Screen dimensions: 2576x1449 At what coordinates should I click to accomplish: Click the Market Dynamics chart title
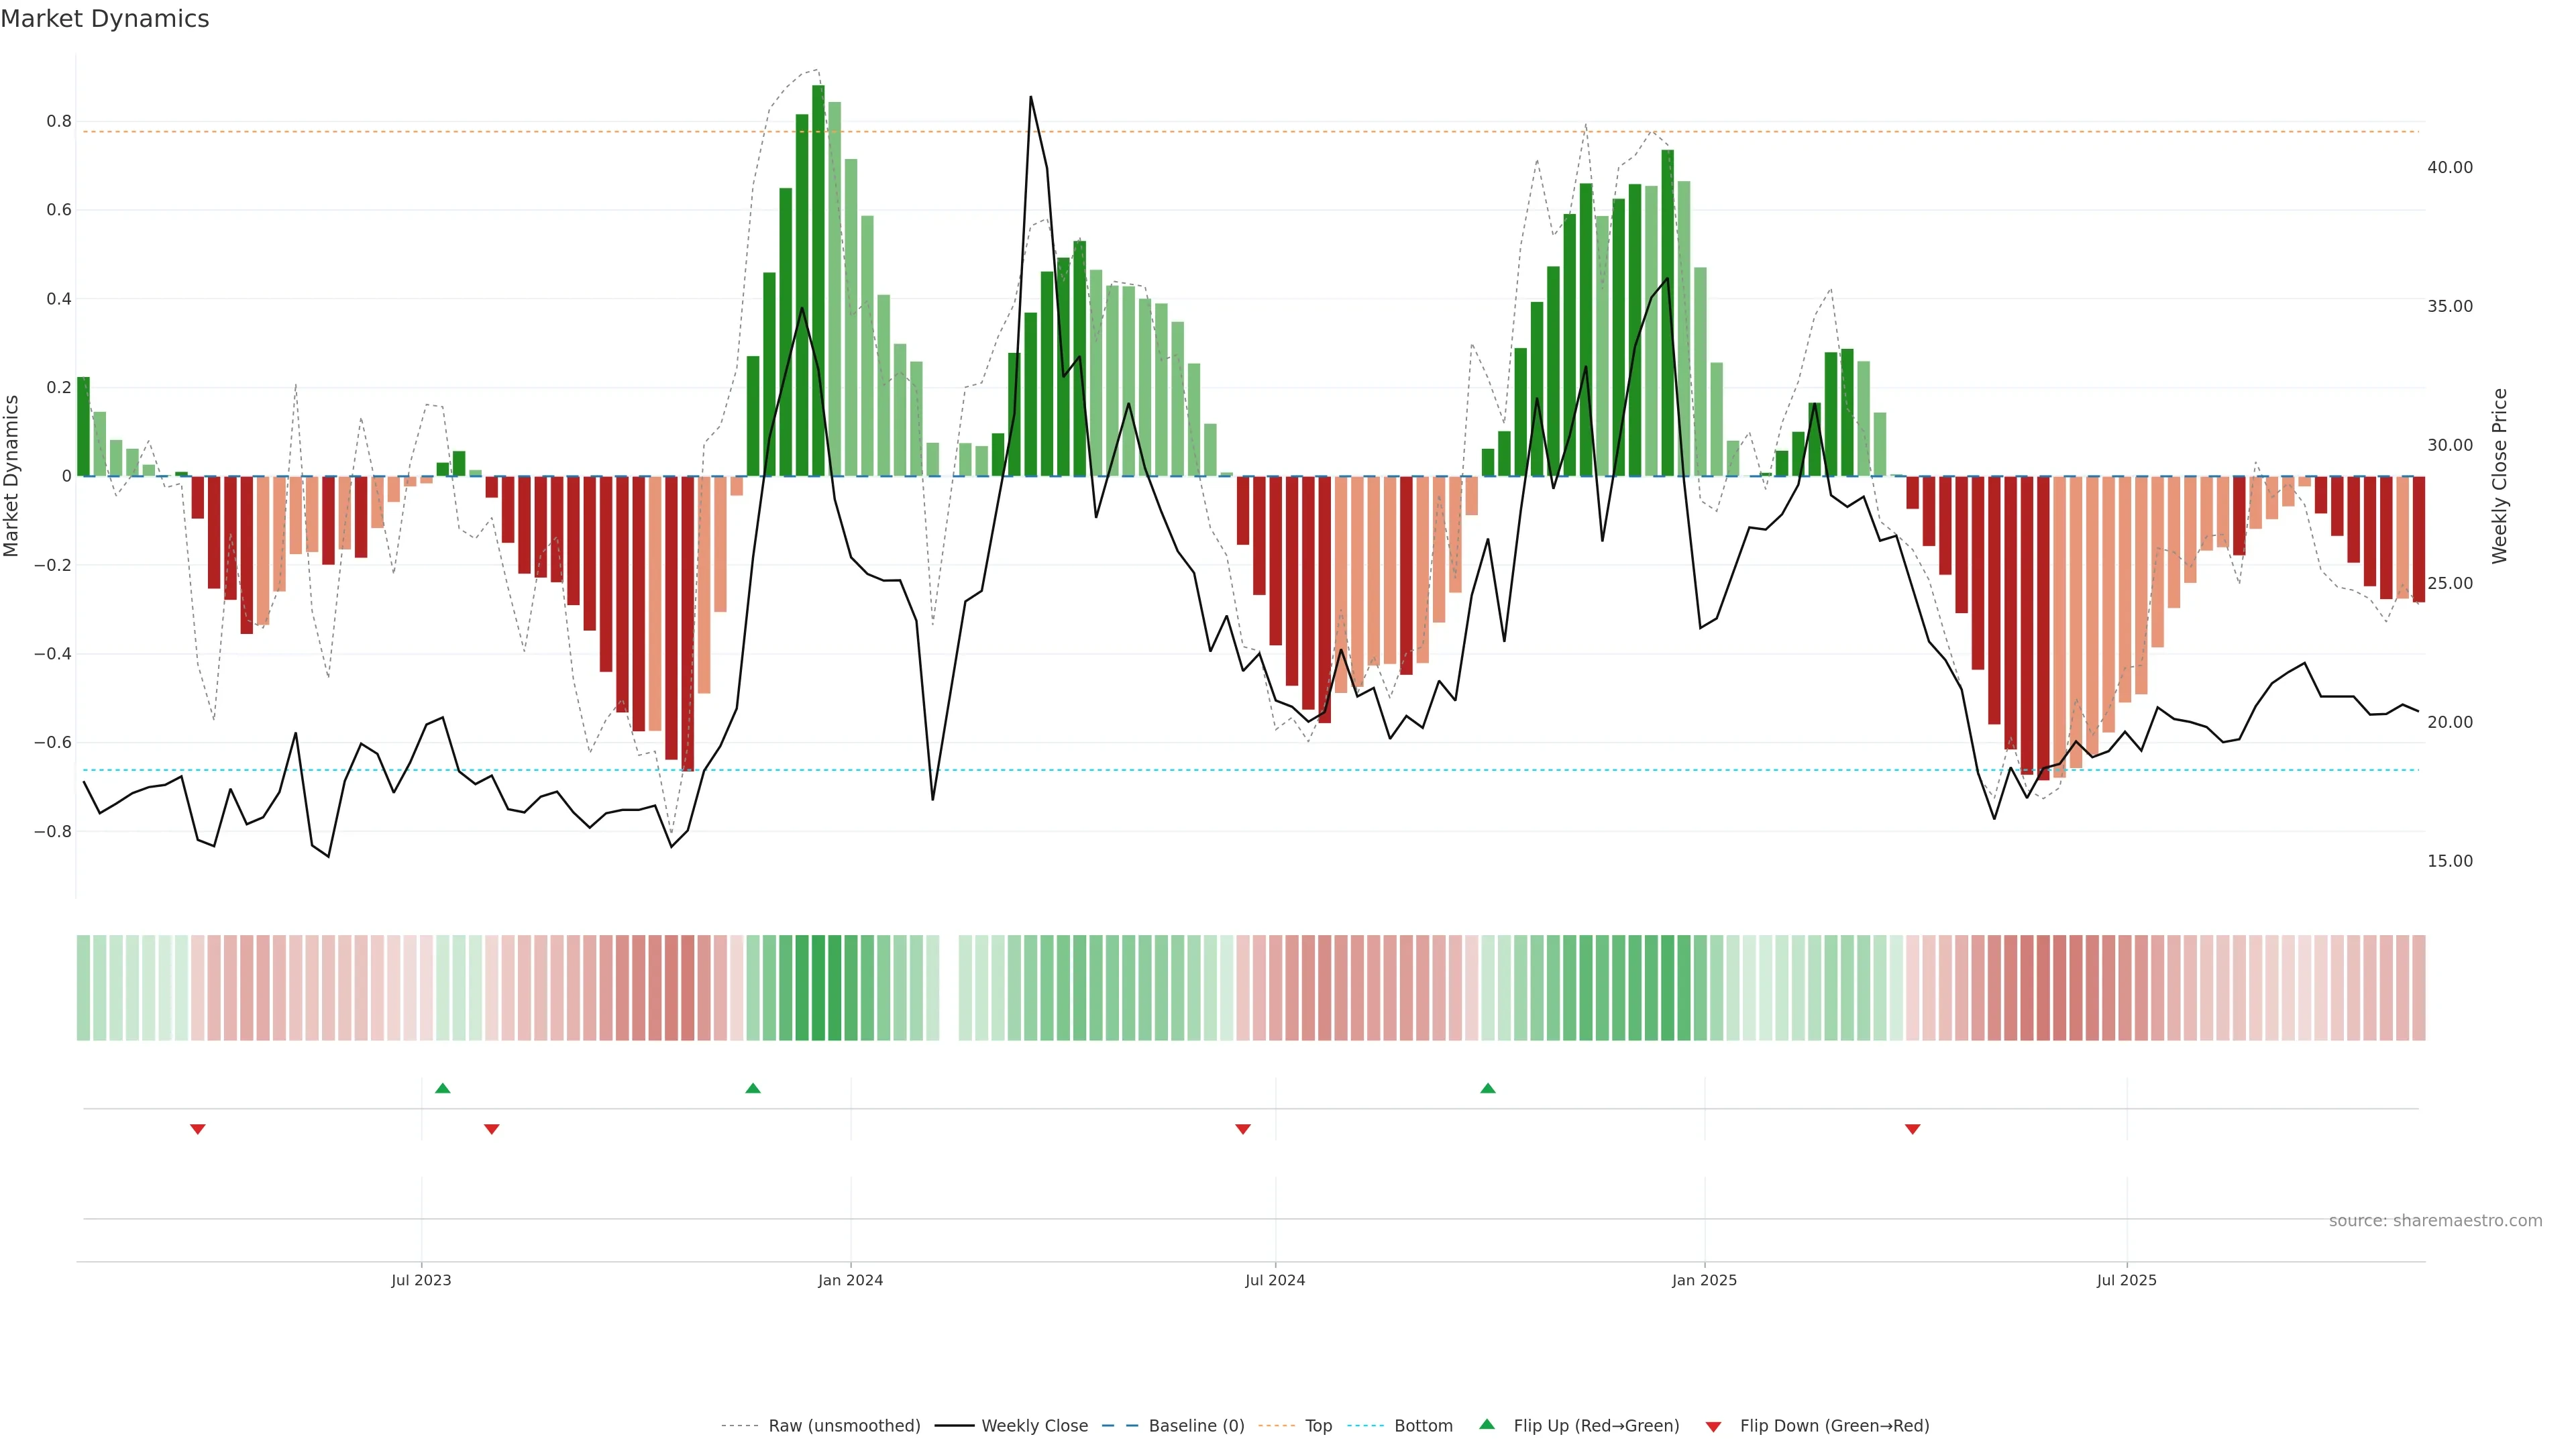coord(105,19)
